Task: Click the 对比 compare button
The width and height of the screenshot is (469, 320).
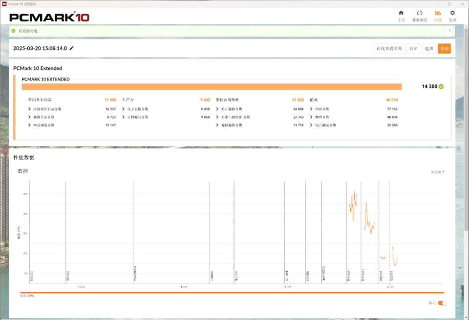Action: tap(413, 48)
